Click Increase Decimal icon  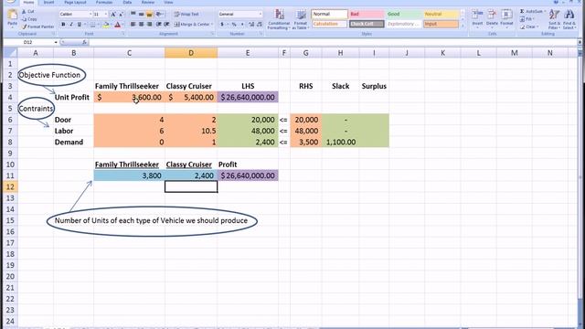tap(251, 25)
